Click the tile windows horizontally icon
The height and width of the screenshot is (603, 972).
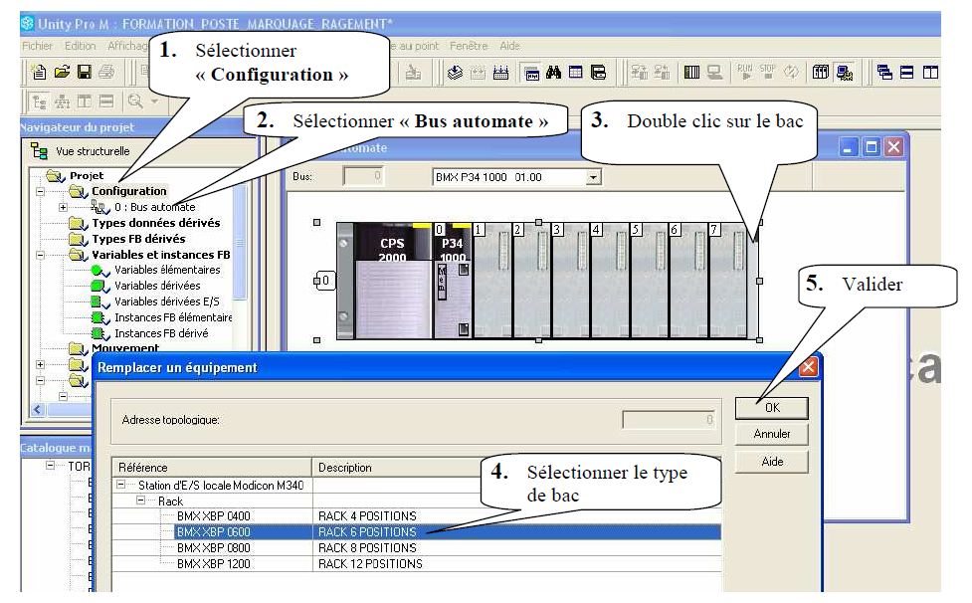[907, 73]
